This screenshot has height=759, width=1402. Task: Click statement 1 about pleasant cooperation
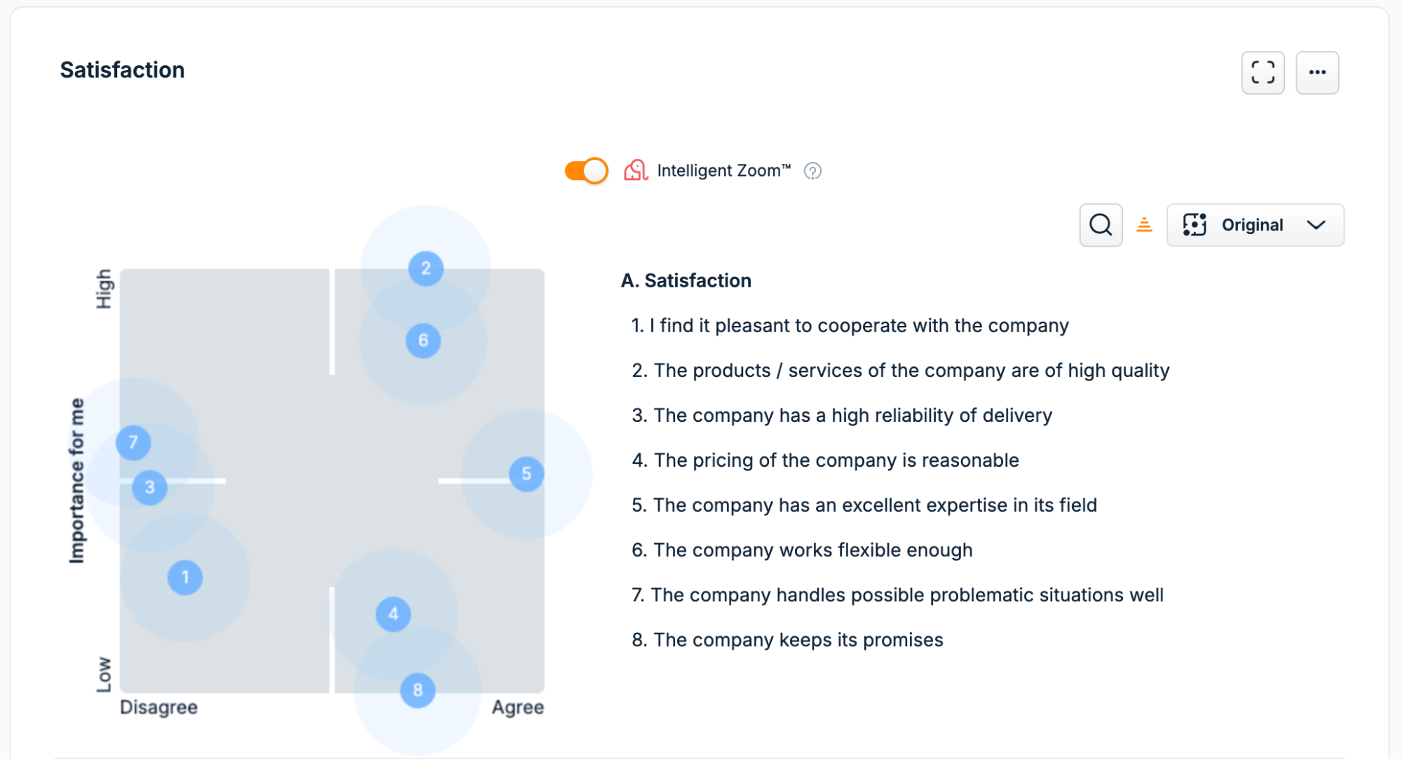click(x=850, y=326)
